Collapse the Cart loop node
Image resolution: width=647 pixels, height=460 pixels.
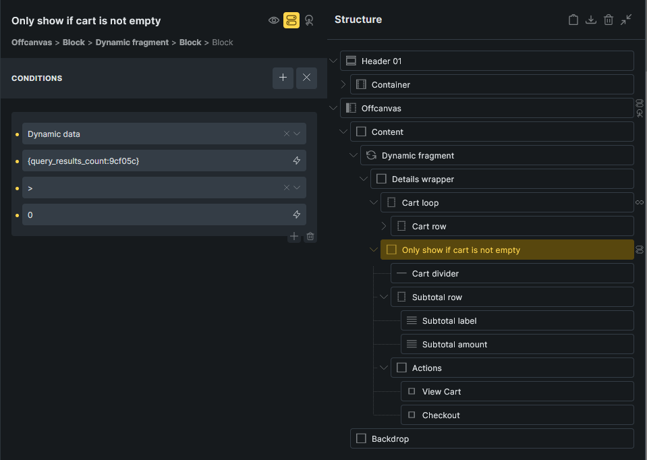point(374,202)
